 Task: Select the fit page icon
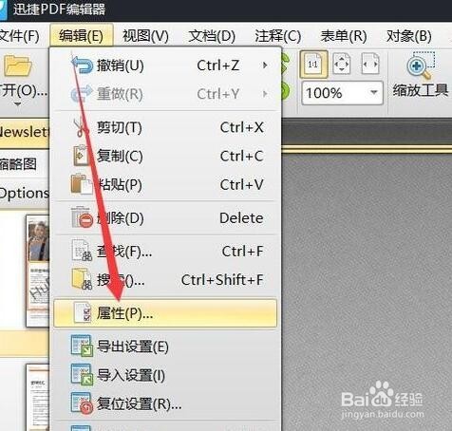[342, 64]
